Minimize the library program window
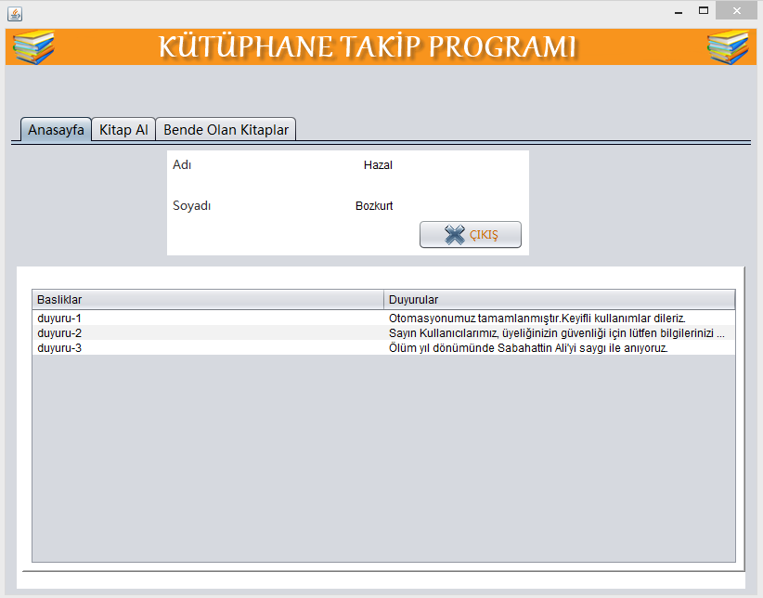 tap(679, 11)
